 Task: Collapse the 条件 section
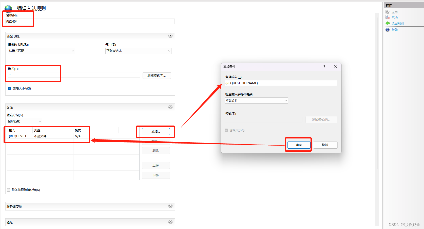[x=170, y=107]
